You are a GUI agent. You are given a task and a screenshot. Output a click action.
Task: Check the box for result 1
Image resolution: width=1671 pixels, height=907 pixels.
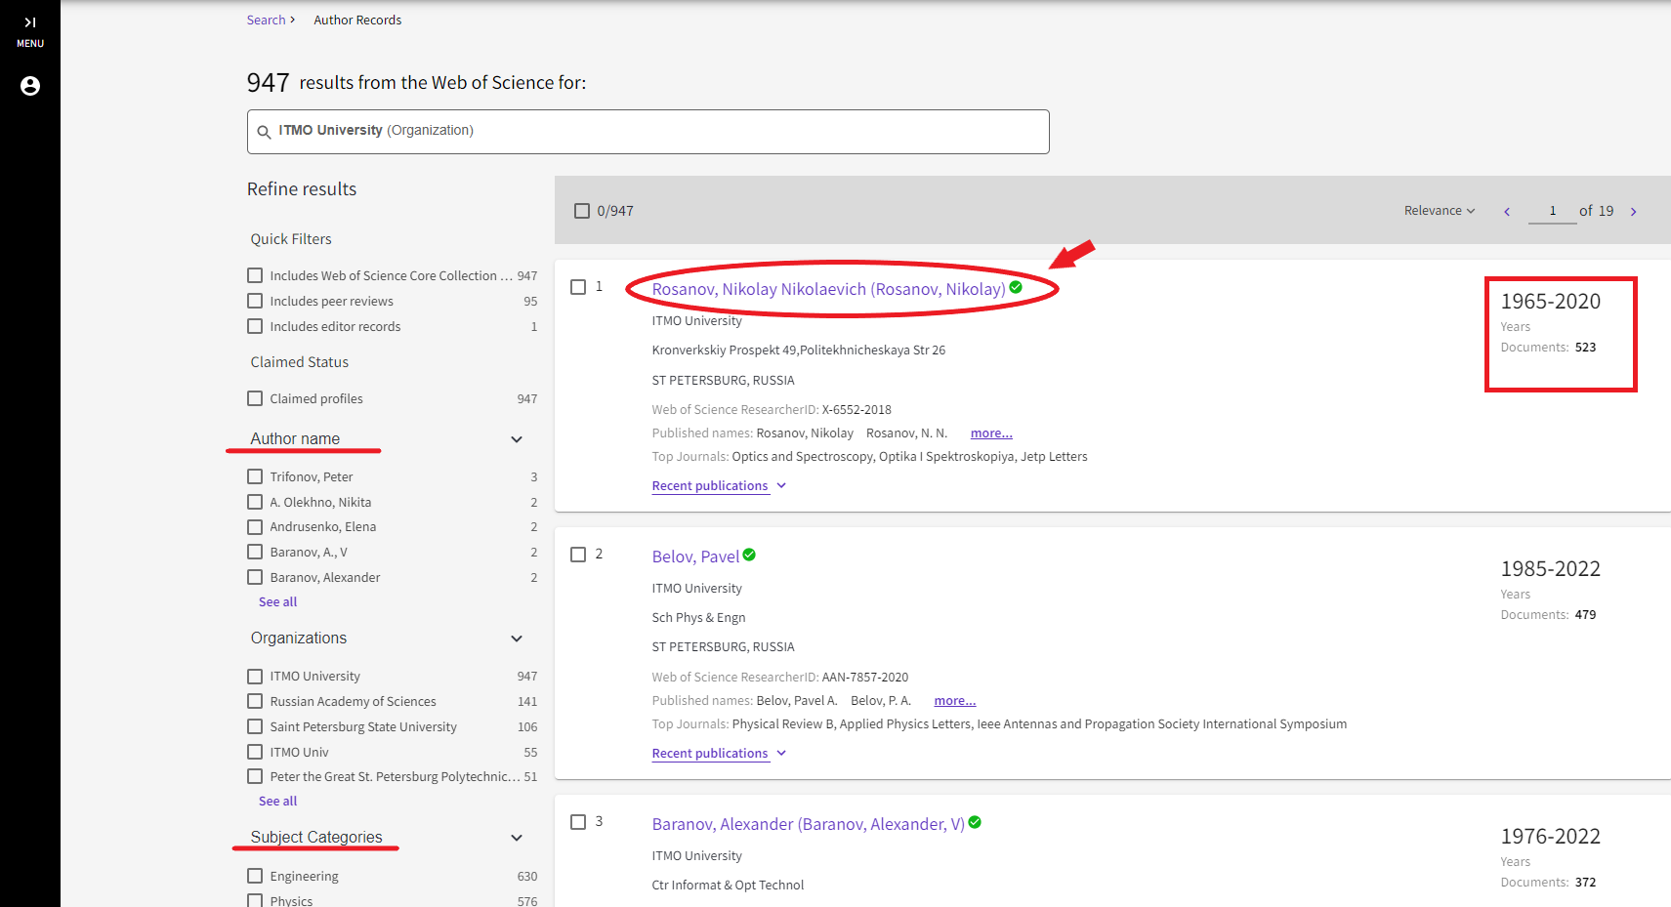[578, 287]
